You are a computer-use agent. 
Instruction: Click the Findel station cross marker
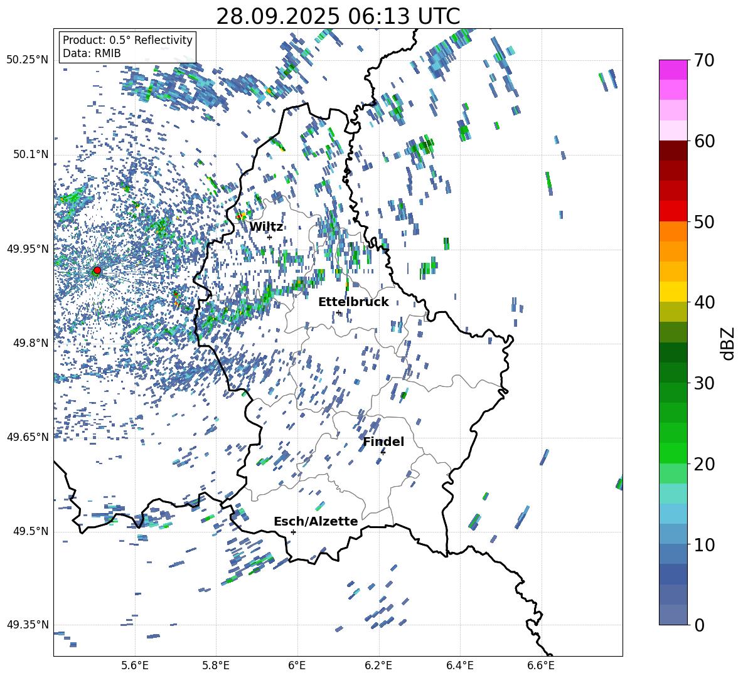pyautogui.click(x=383, y=452)
